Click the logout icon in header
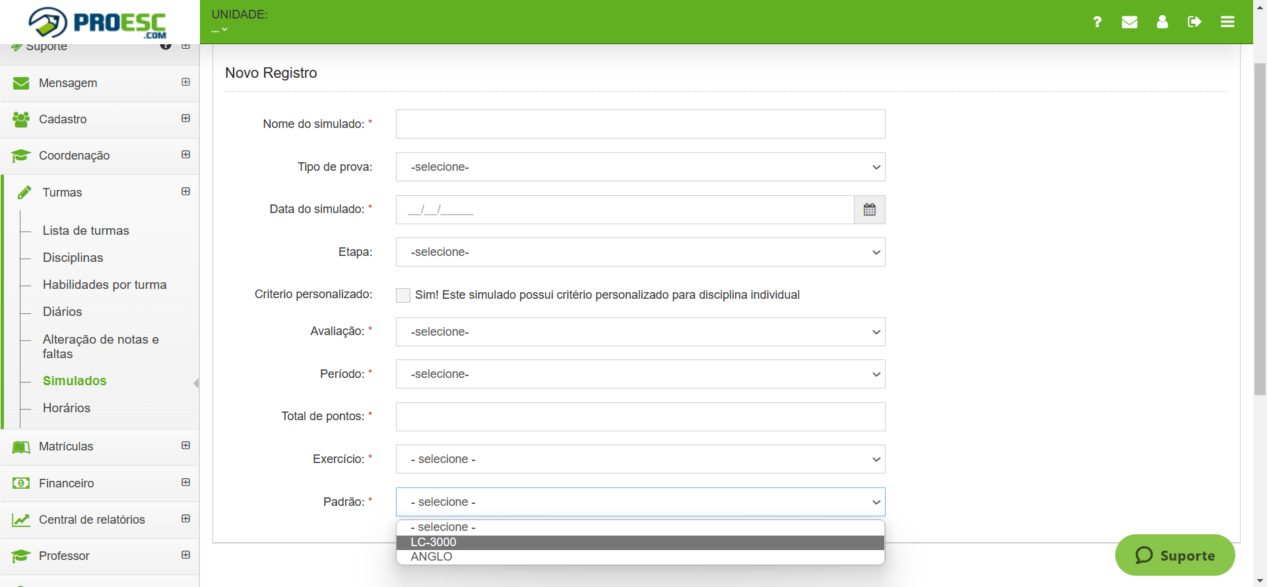This screenshot has height=587, width=1267. pos(1194,22)
